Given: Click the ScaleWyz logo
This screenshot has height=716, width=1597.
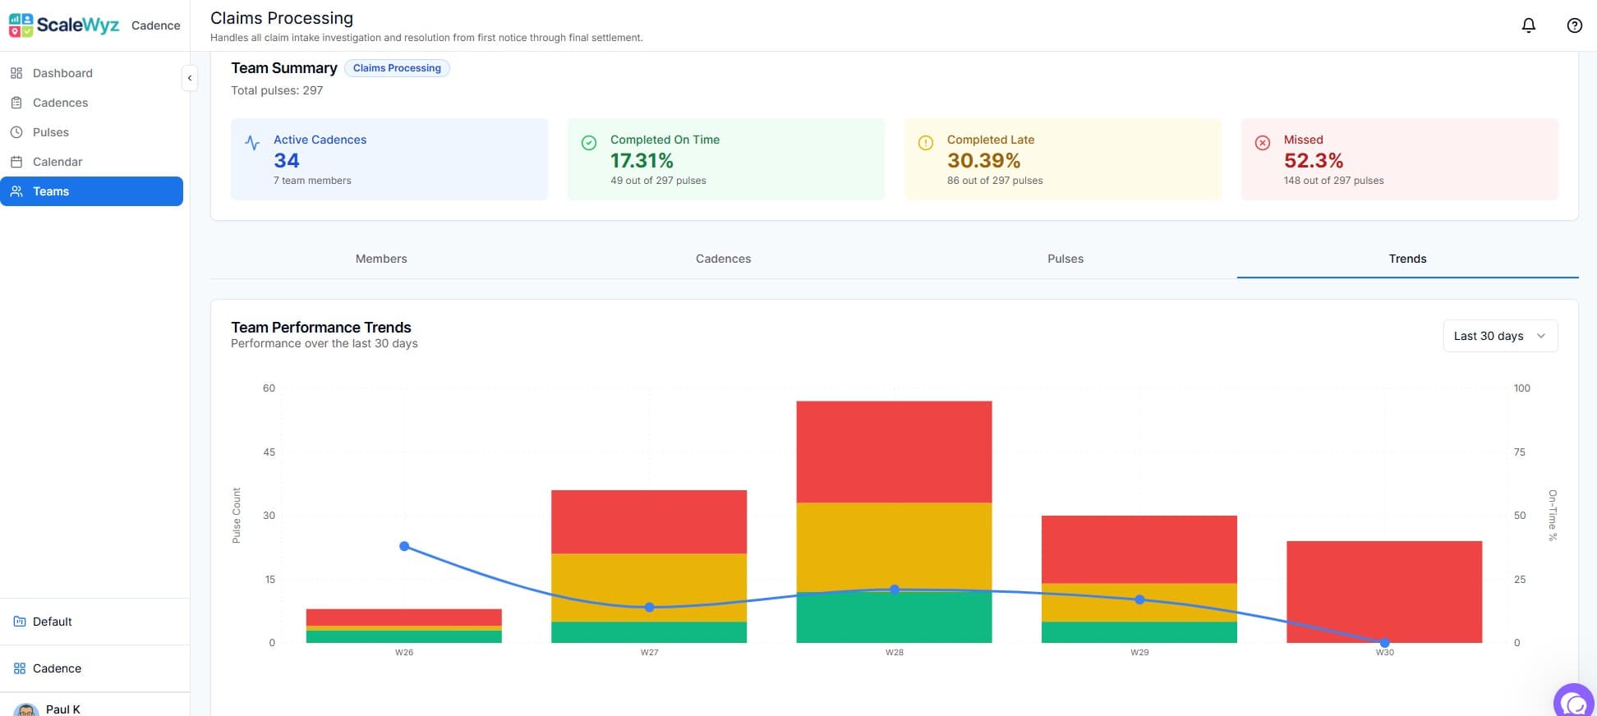Looking at the screenshot, I should click(x=65, y=25).
